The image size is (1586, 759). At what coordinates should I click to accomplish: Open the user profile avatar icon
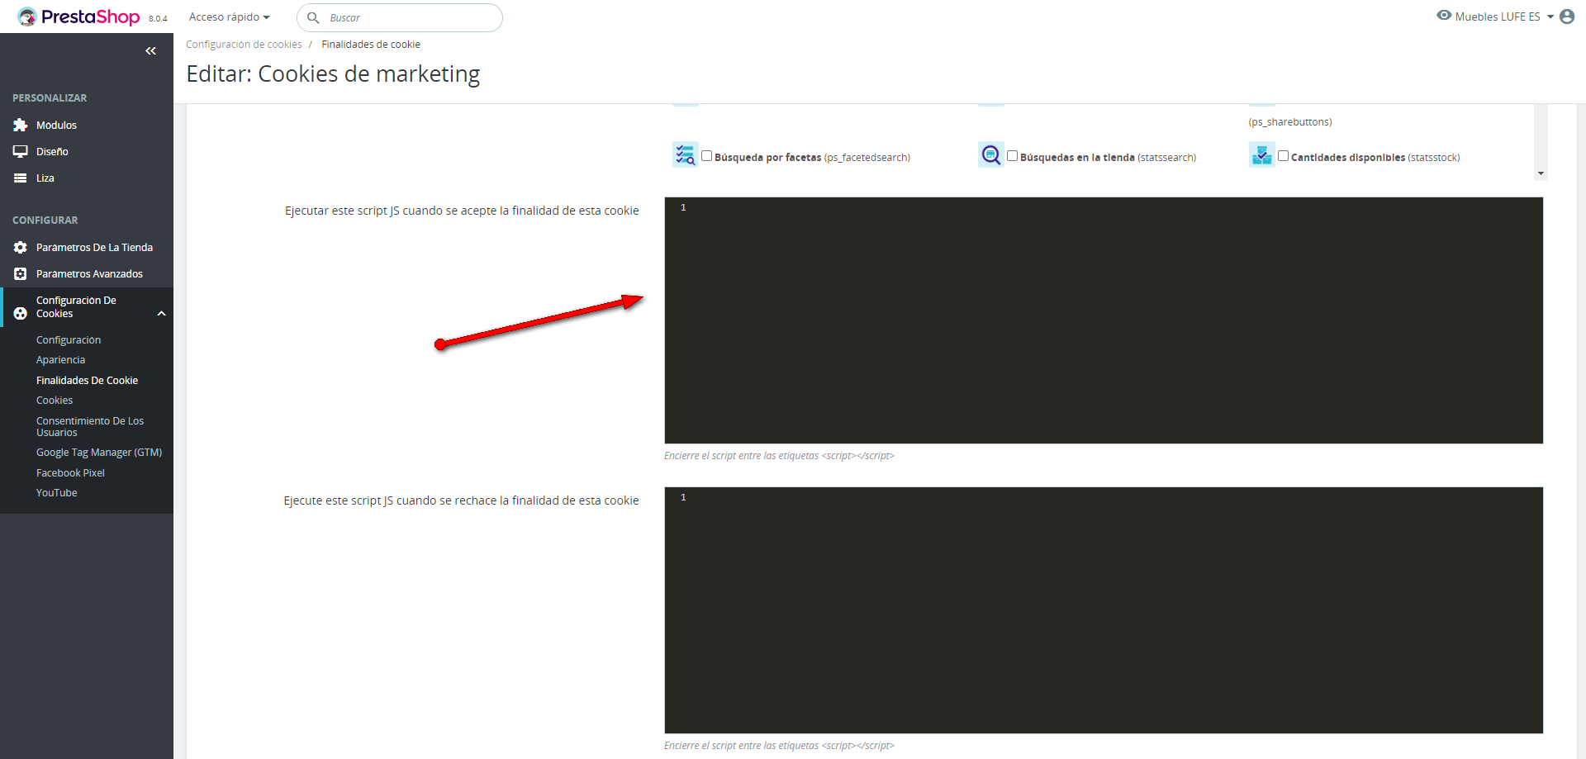coord(1567,17)
